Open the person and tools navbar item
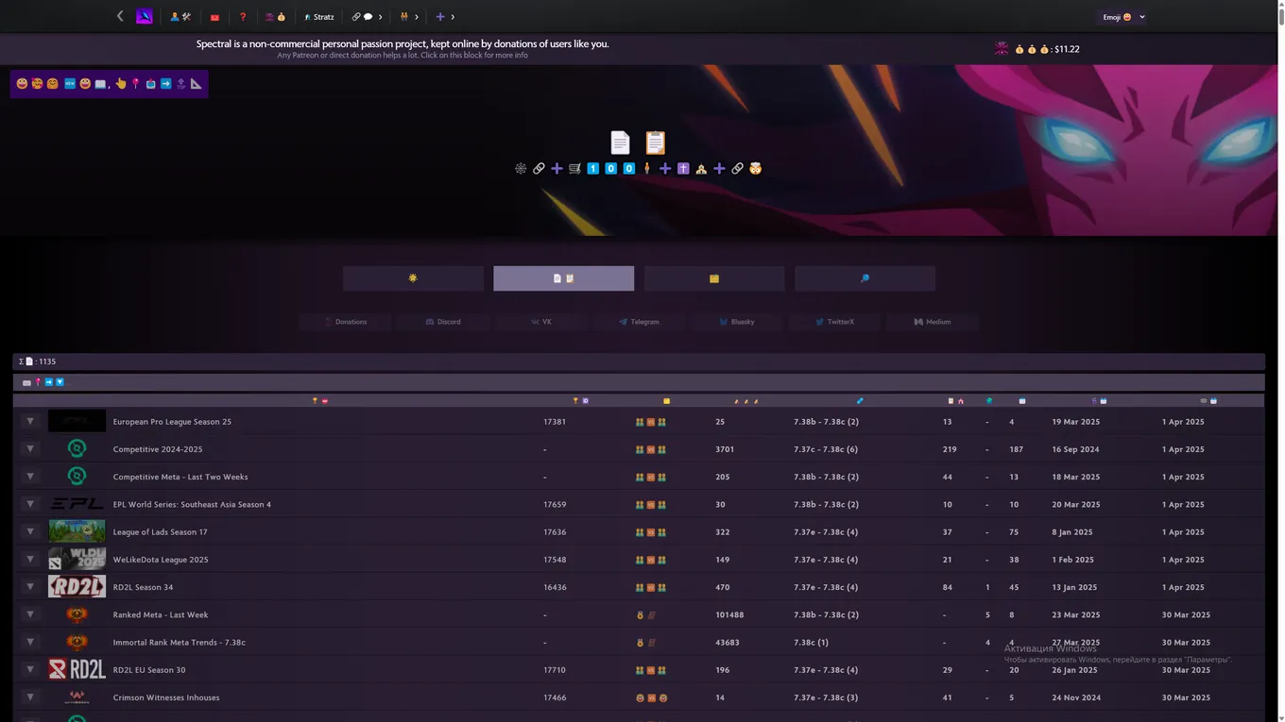This screenshot has height=722, width=1285. tap(180, 17)
